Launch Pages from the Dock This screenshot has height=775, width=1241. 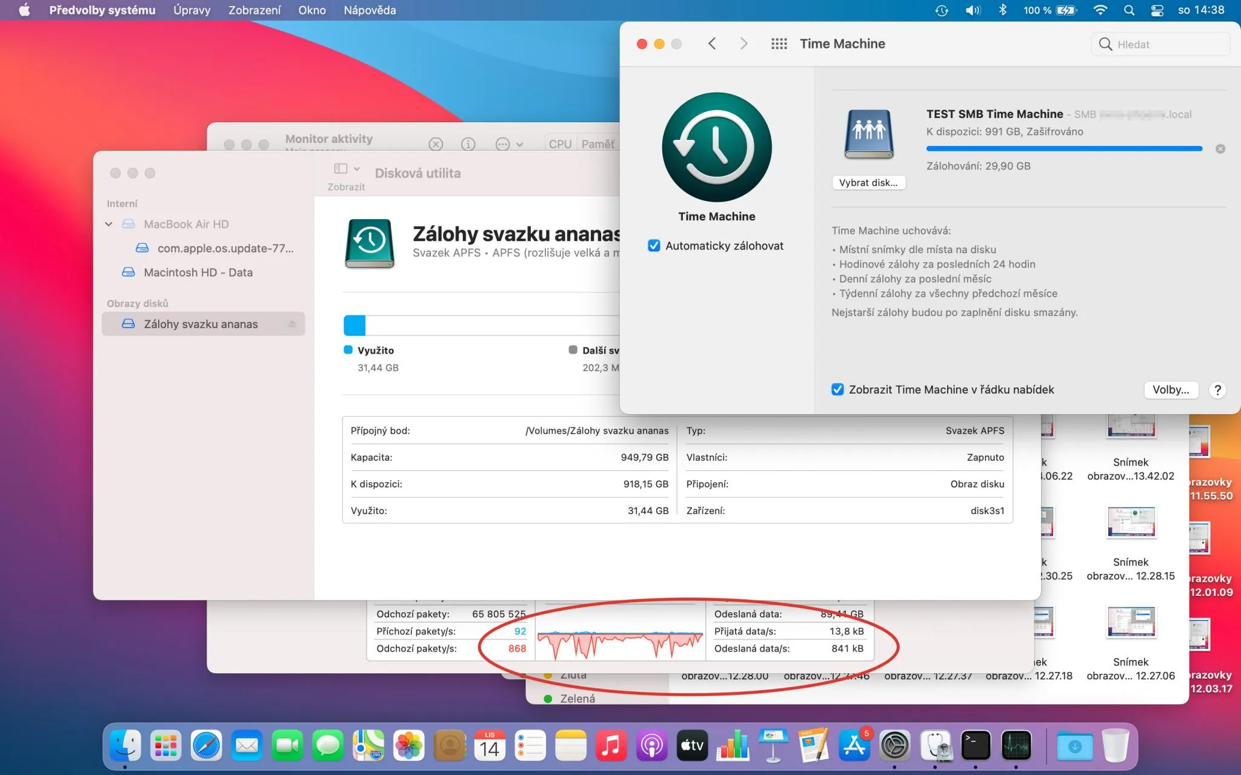coord(814,745)
